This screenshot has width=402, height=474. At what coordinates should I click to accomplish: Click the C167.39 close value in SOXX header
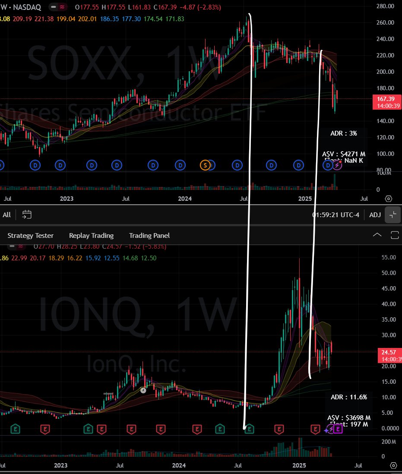[165, 7]
